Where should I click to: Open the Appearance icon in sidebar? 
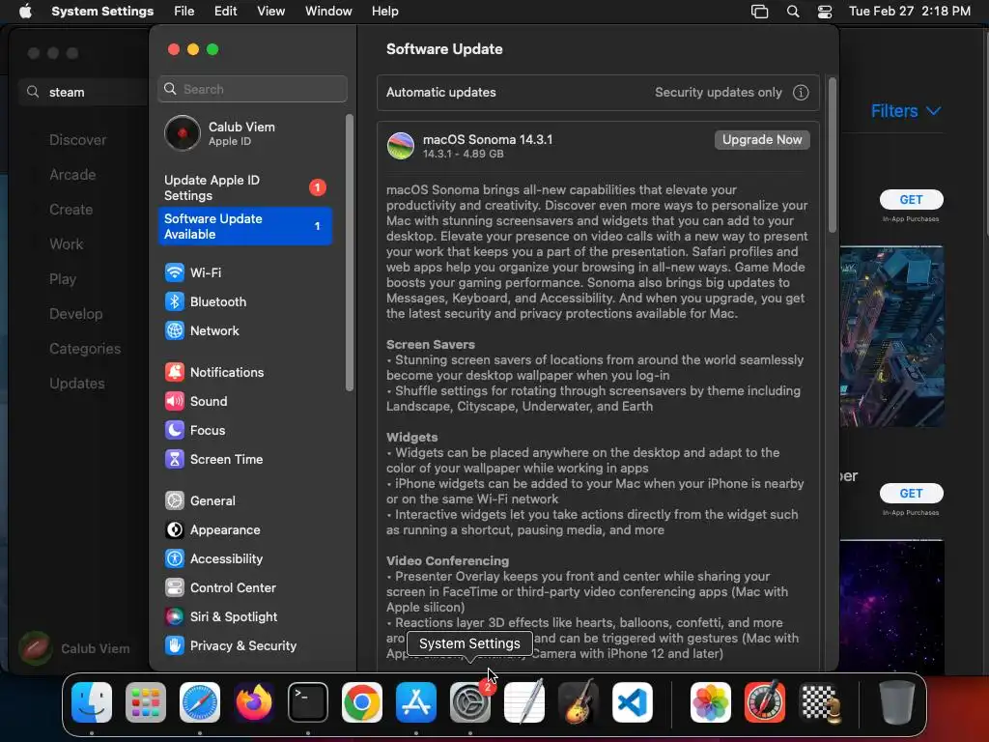pos(175,530)
